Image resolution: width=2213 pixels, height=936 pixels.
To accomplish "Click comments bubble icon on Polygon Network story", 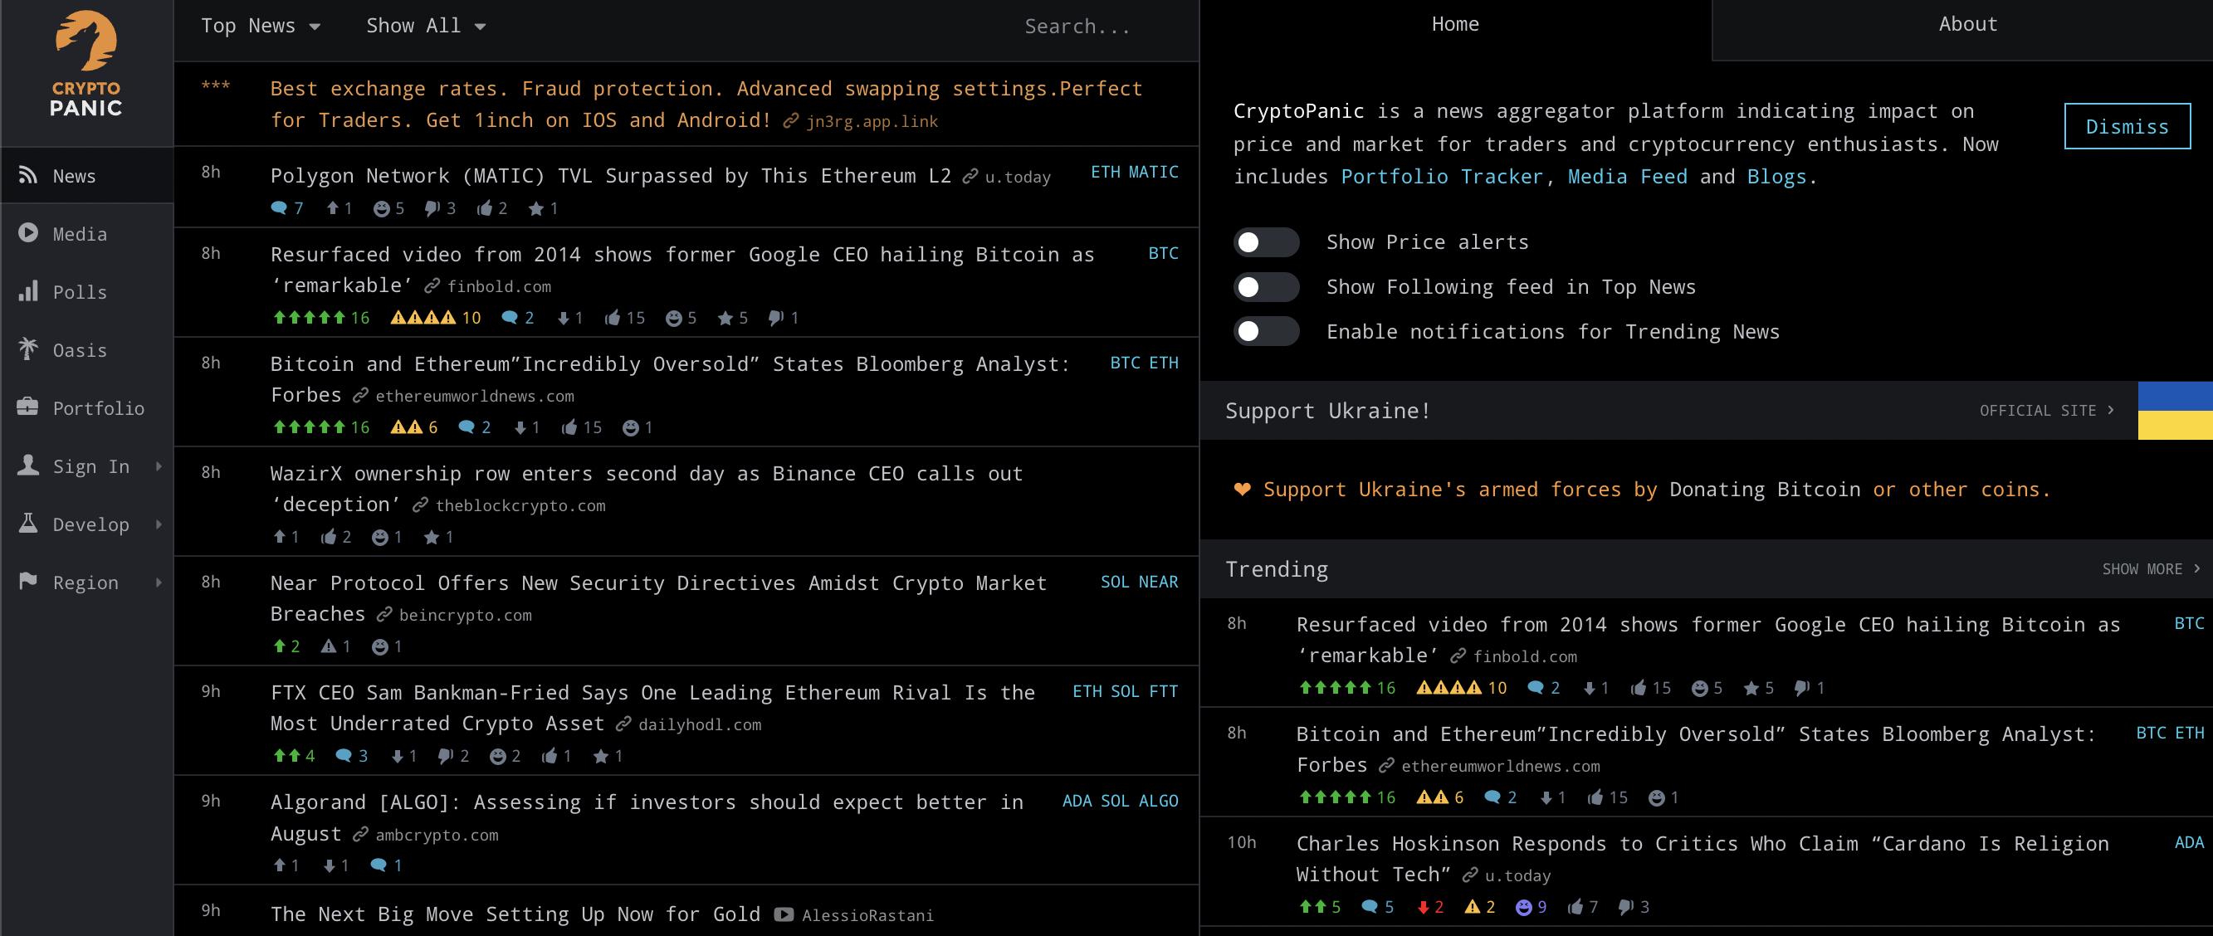I will point(279,207).
